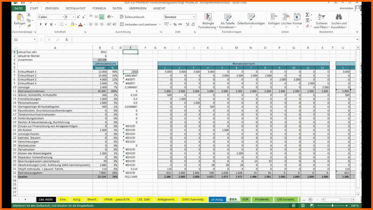Toggle italic formatting (K)
This screenshot has width=373, height=210.
[x=46, y=24]
